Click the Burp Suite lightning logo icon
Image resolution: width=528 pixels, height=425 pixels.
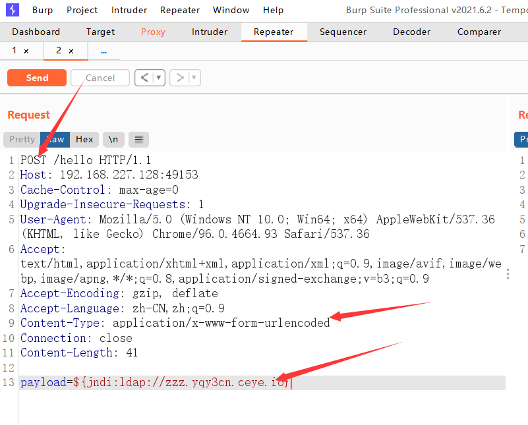[13, 10]
